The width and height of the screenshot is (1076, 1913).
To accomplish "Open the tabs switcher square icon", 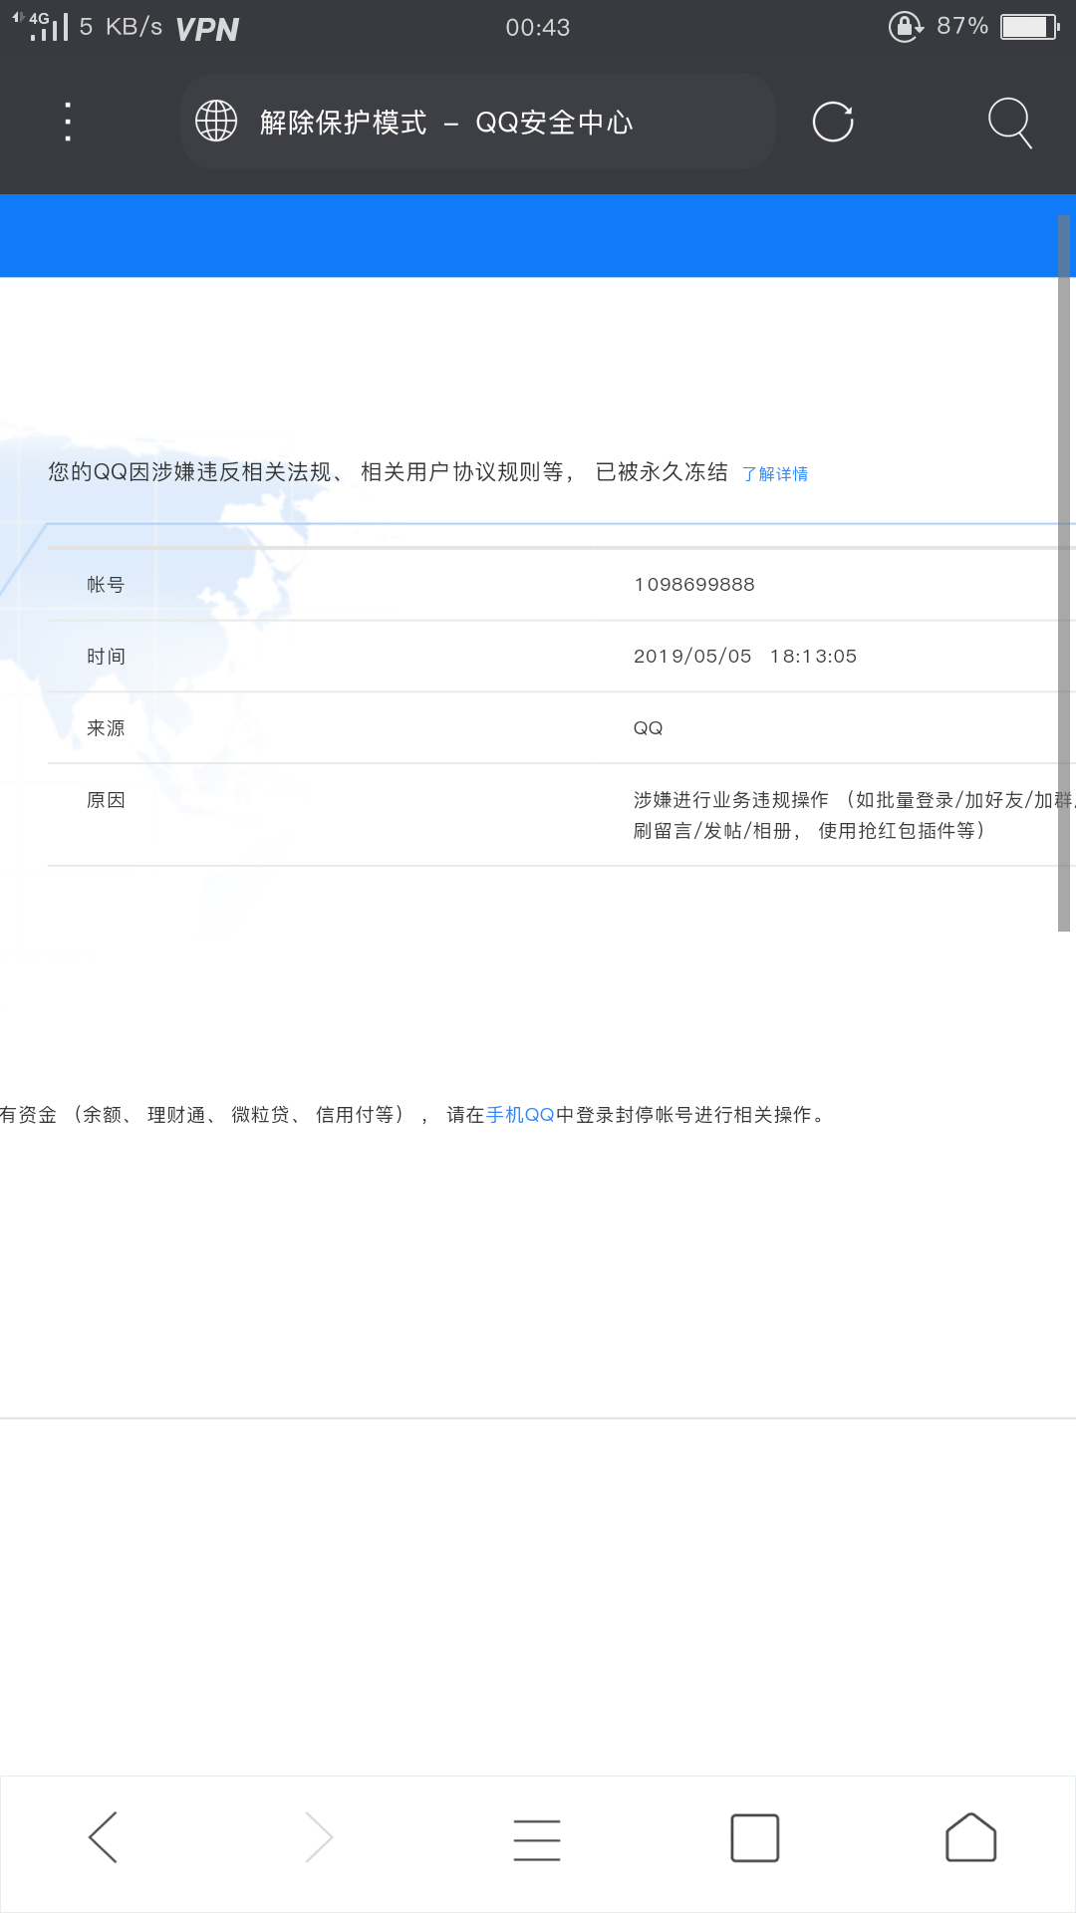I will click(754, 1837).
